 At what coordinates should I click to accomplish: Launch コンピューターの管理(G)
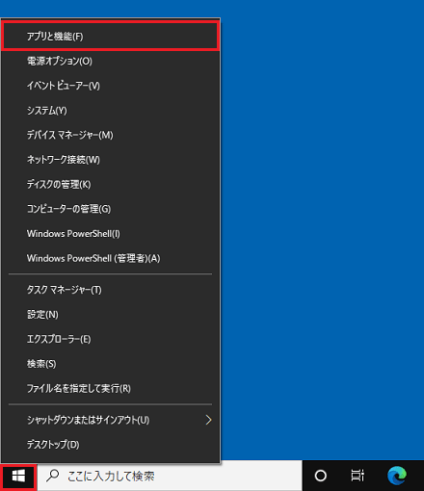pos(111,209)
